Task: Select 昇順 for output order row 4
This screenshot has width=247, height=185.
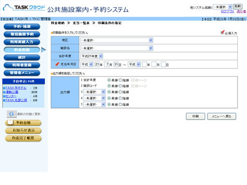Action: point(109,98)
